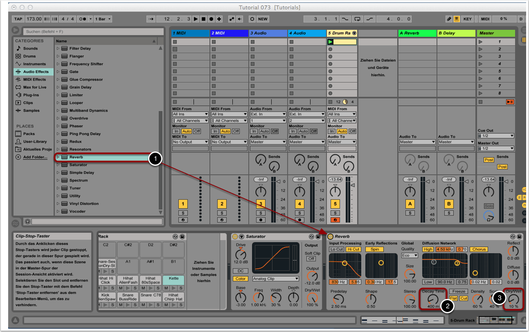Select the Instruments category in browser

click(34, 64)
